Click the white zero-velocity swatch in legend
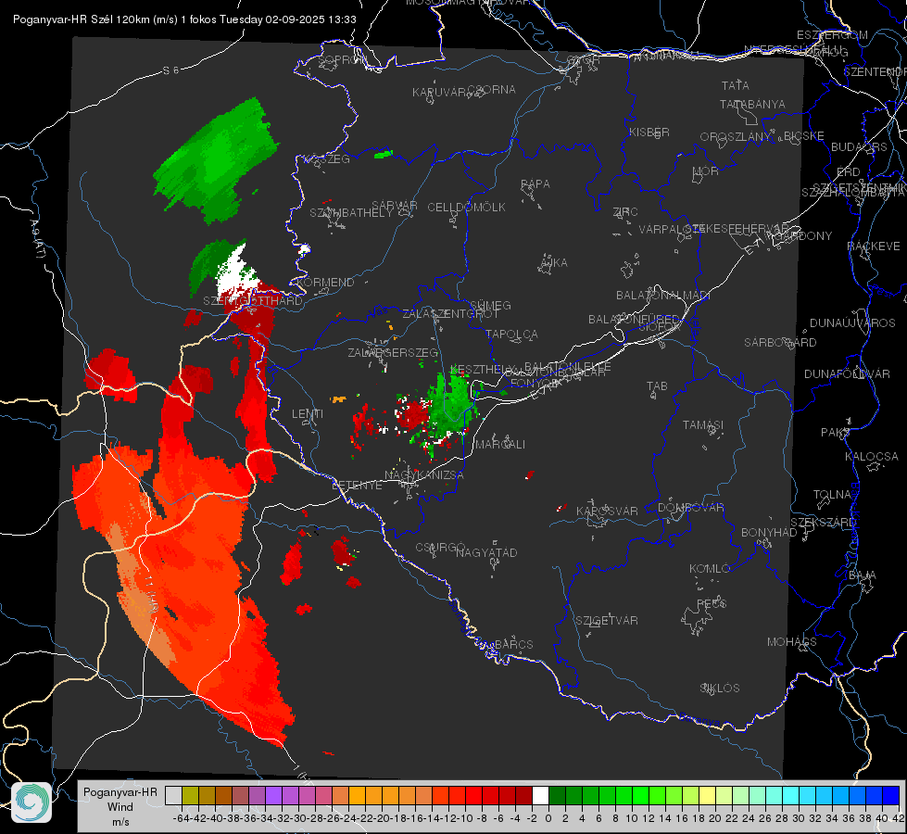The width and height of the screenshot is (907, 834). [x=540, y=796]
